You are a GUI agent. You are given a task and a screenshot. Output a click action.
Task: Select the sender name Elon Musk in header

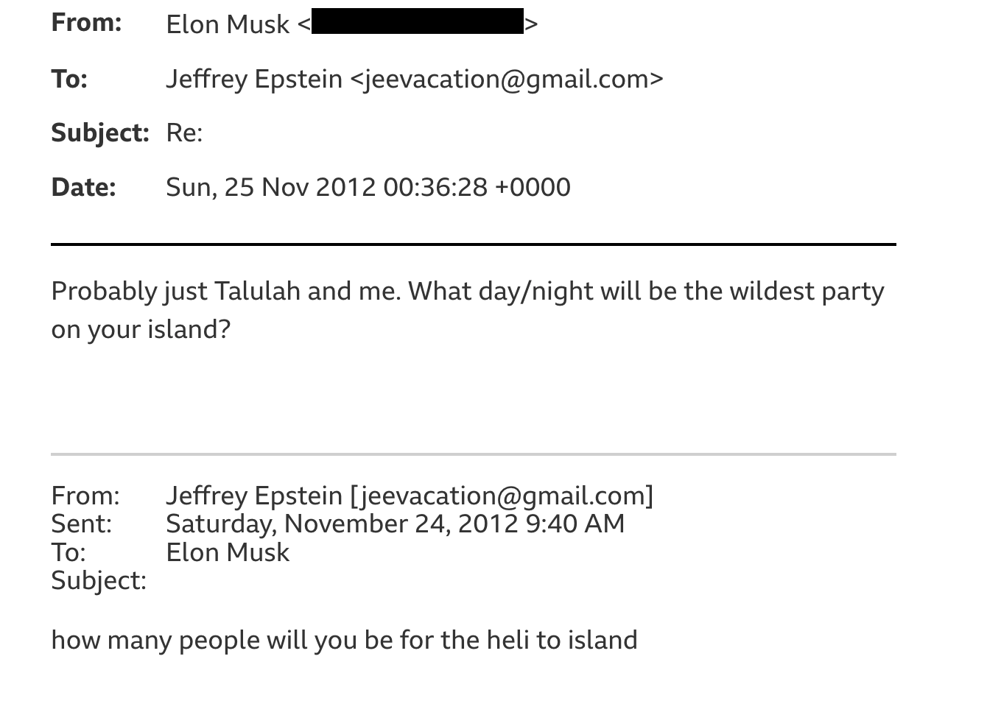click(x=228, y=24)
